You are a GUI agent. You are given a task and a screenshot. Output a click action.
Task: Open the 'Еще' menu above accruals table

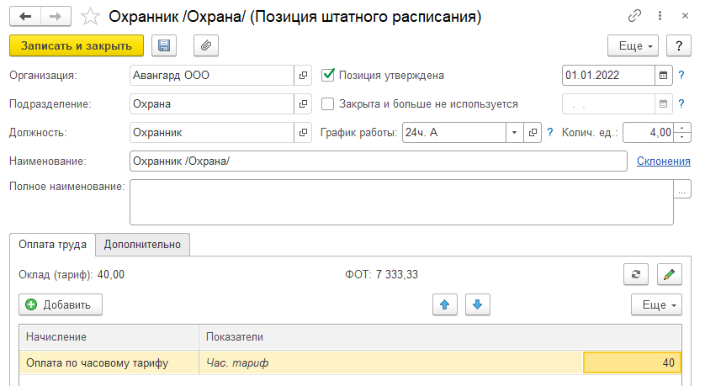pyautogui.click(x=656, y=304)
